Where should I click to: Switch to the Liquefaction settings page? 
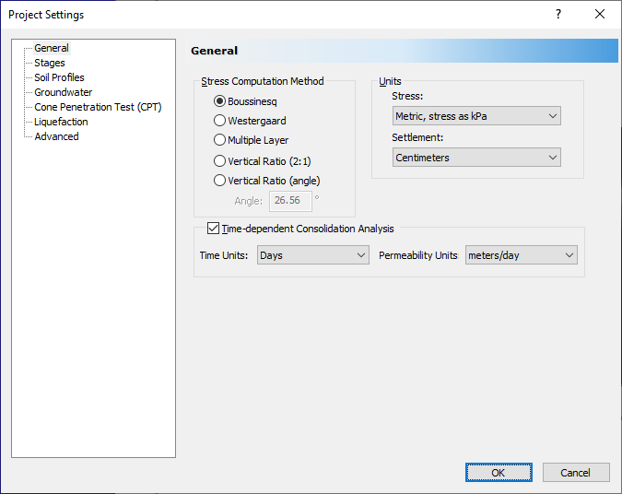(61, 122)
